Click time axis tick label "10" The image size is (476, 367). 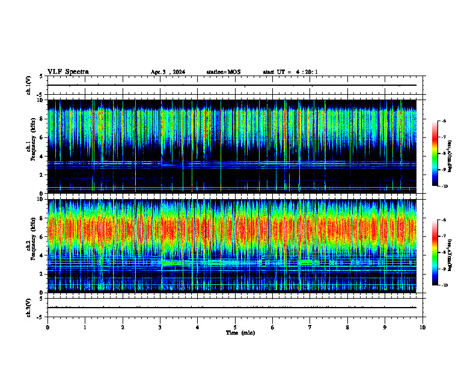[x=423, y=327]
